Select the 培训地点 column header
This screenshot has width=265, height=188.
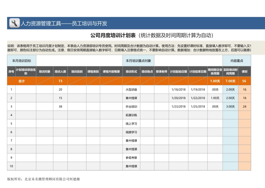[147, 72]
